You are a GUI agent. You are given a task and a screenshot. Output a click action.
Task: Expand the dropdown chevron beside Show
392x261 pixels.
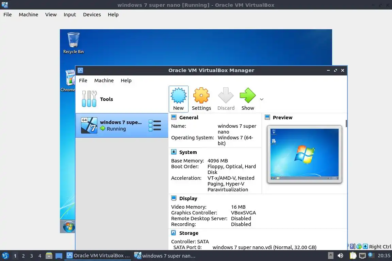pyautogui.click(x=261, y=99)
